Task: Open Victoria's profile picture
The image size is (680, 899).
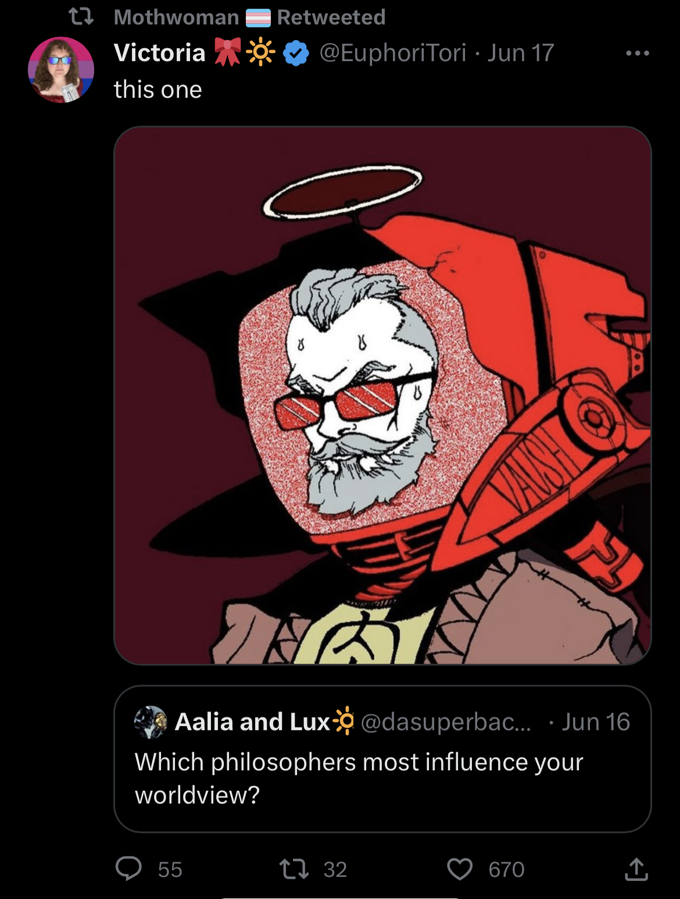Action: click(x=61, y=70)
